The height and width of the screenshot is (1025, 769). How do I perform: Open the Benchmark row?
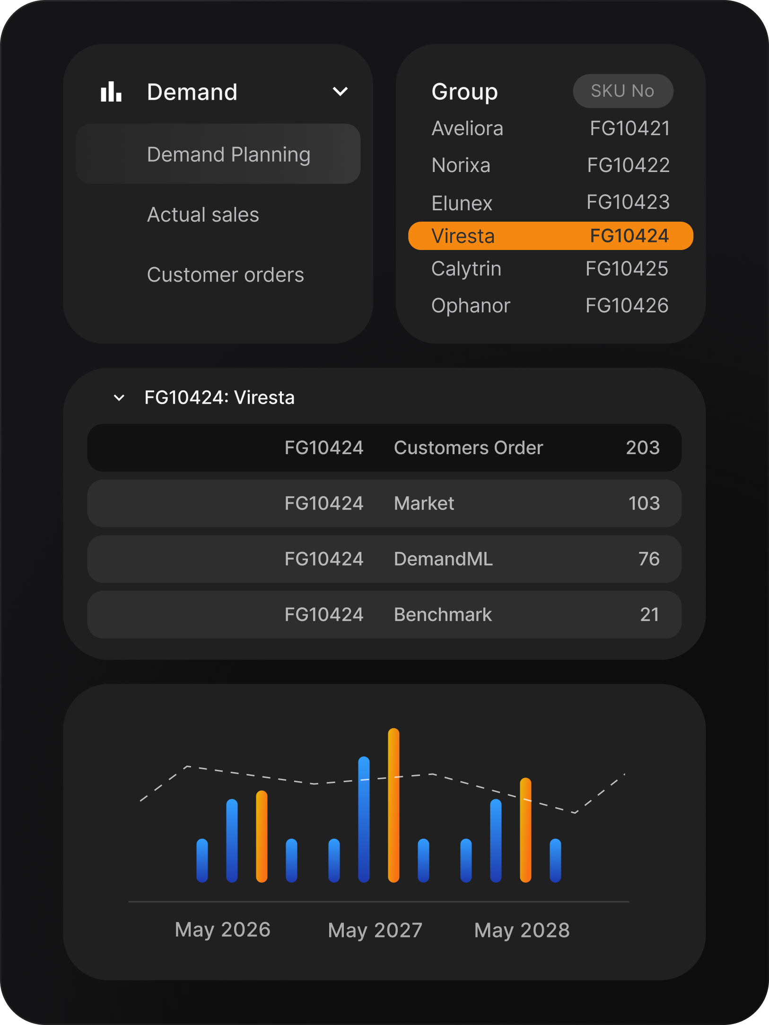pyautogui.click(x=384, y=614)
